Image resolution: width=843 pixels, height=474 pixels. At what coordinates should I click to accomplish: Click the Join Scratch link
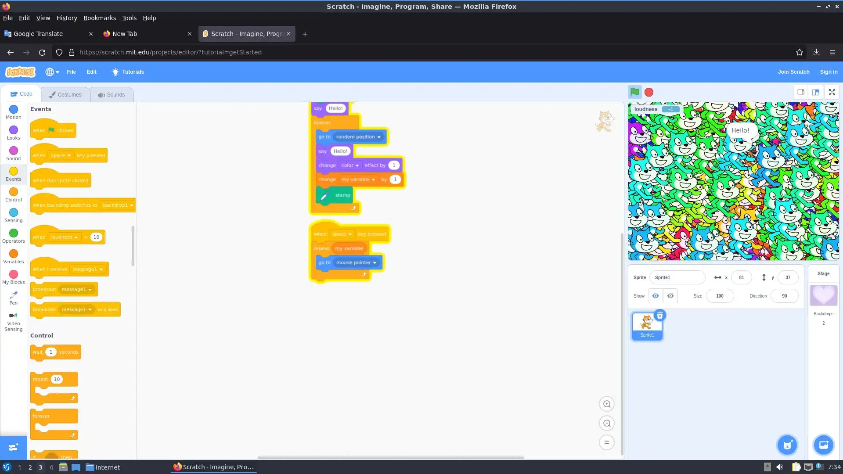[793, 72]
